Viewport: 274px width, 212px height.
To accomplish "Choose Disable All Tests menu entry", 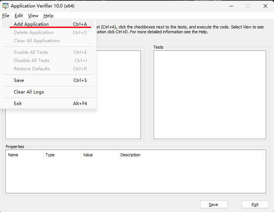I will pyautogui.click(x=48, y=61).
